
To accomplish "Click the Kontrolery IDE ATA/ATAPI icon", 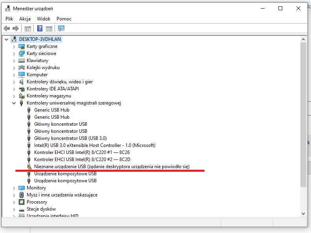I will 22,89.
